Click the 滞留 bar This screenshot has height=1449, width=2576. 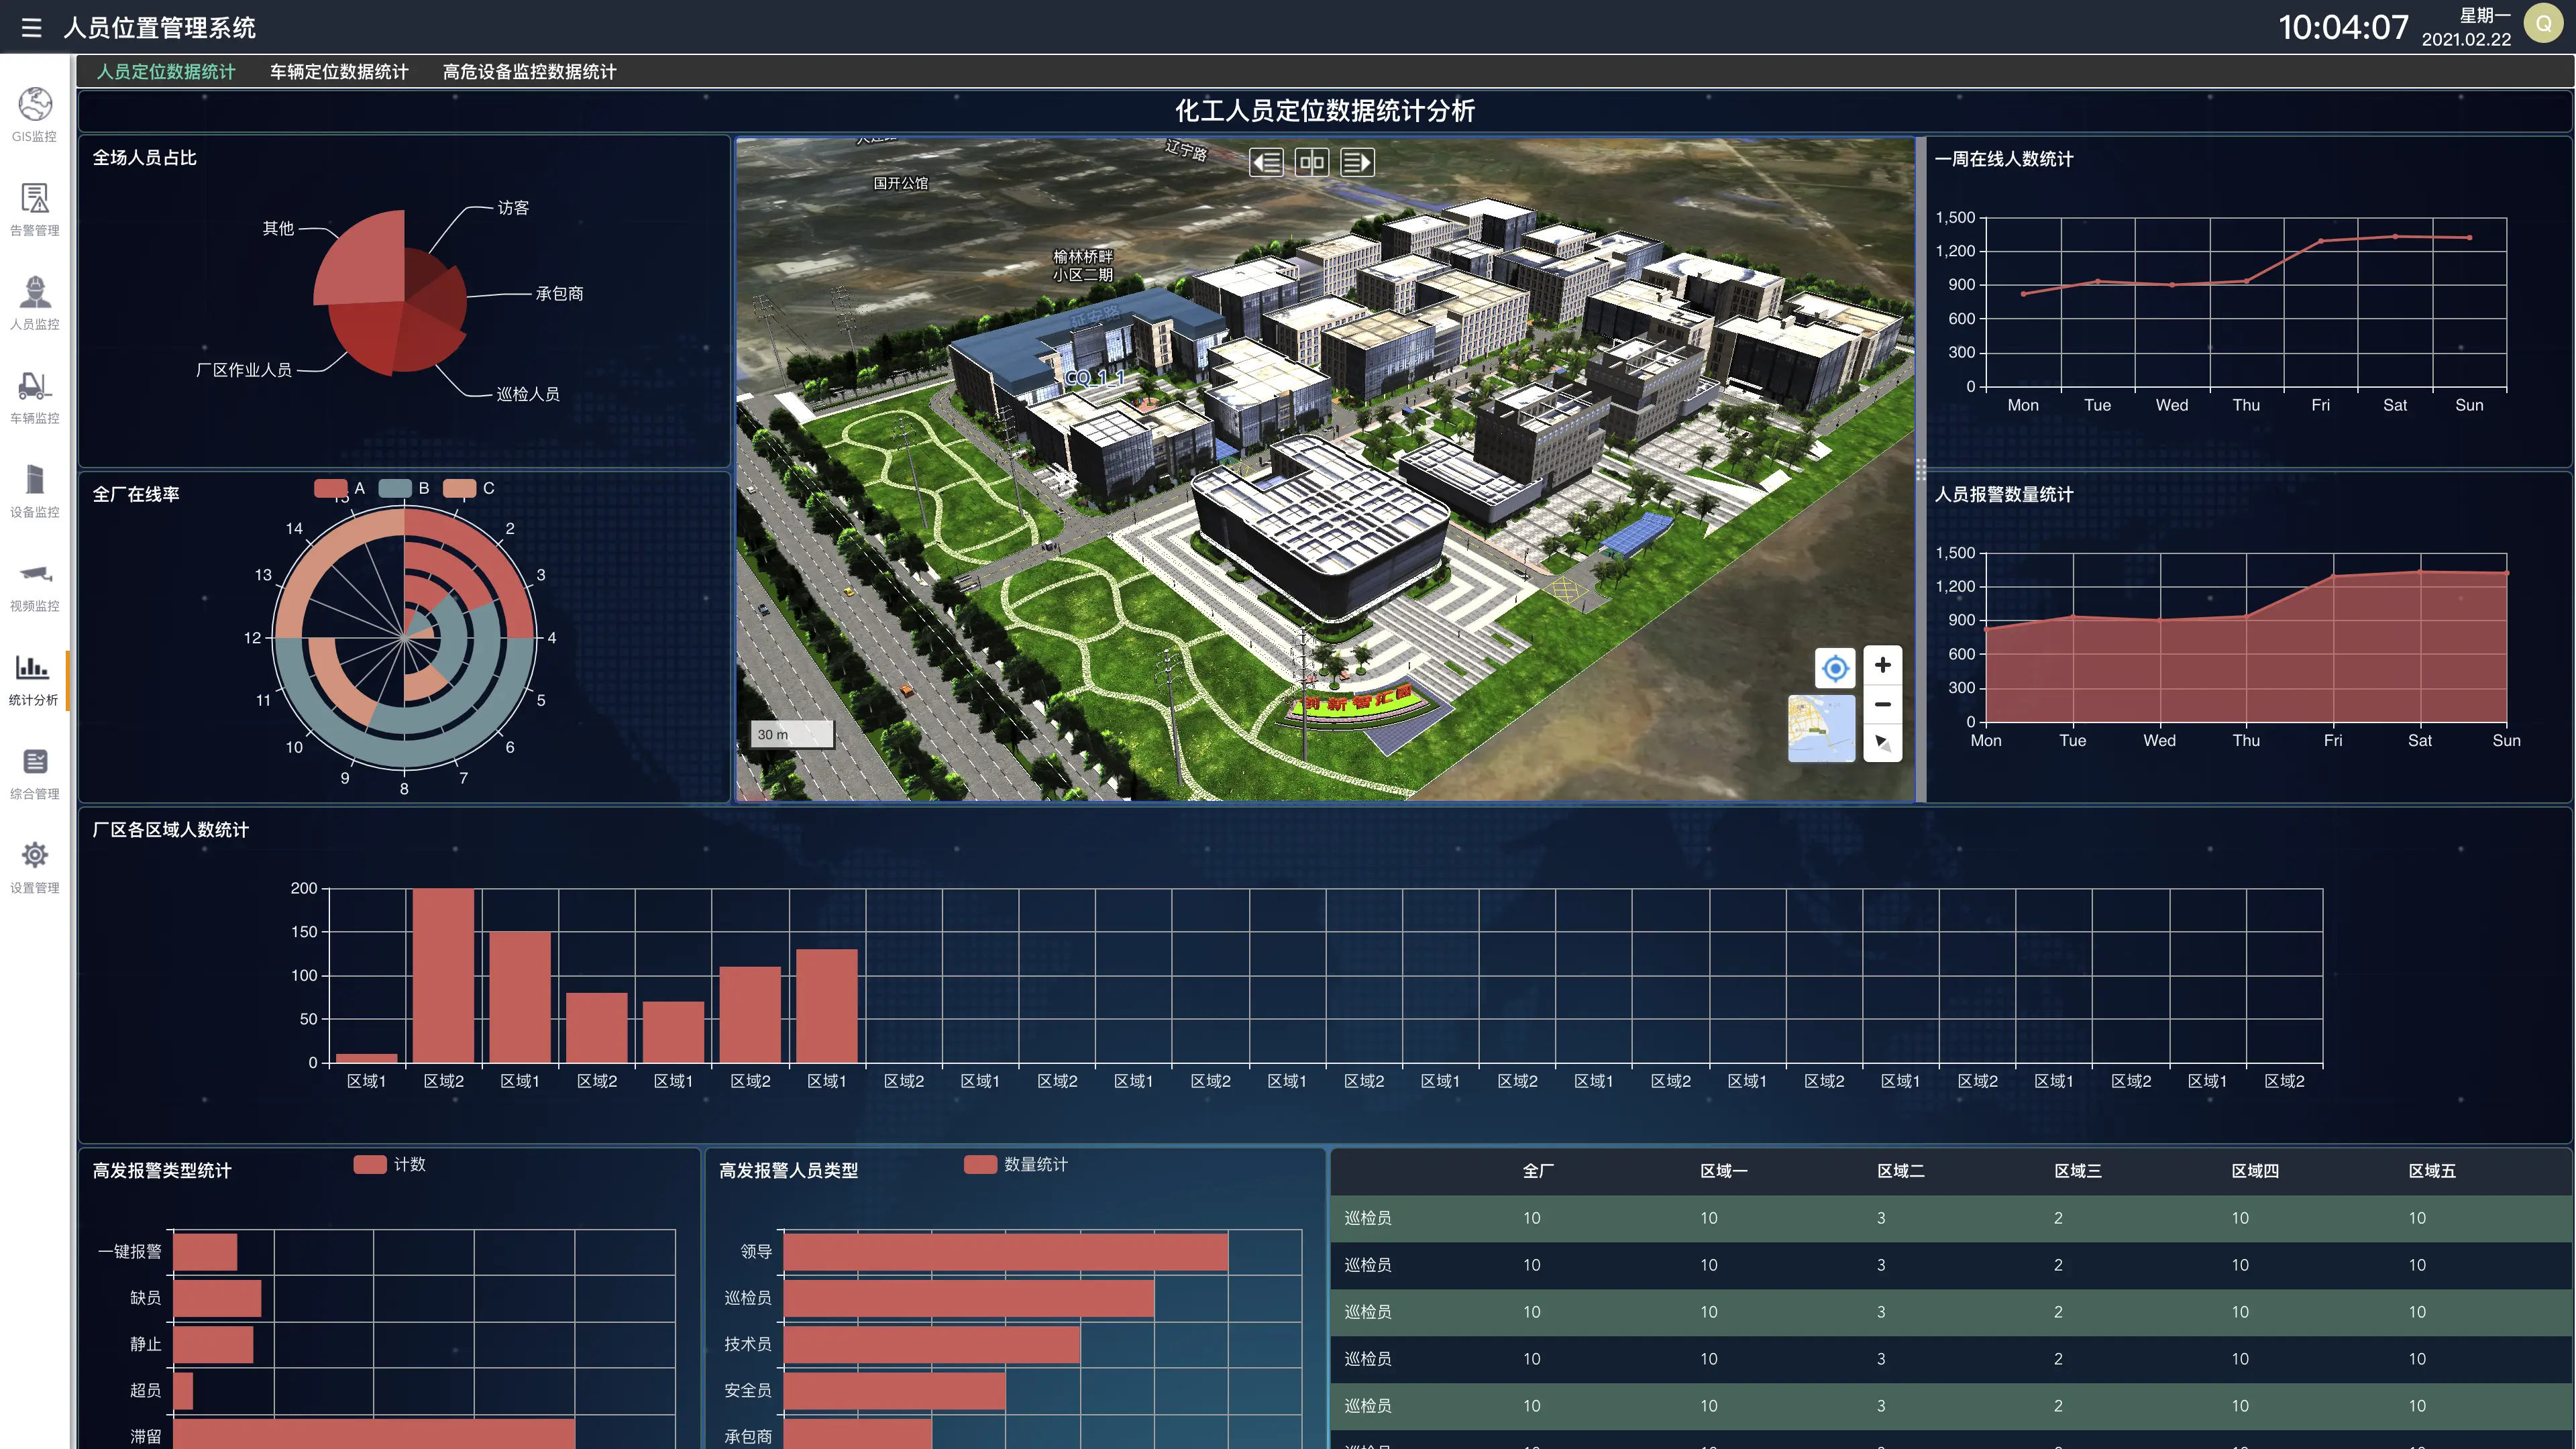[x=374, y=1434]
